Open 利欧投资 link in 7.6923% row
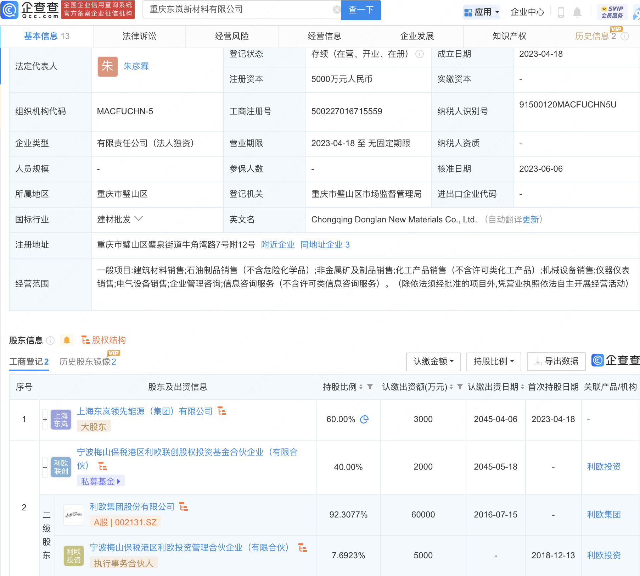This screenshot has width=640, height=576. [604, 555]
